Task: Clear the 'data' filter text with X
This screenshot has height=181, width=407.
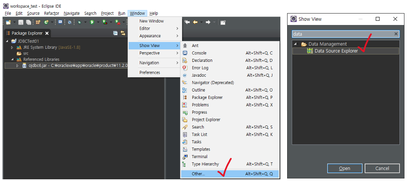Action: [x=396, y=34]
